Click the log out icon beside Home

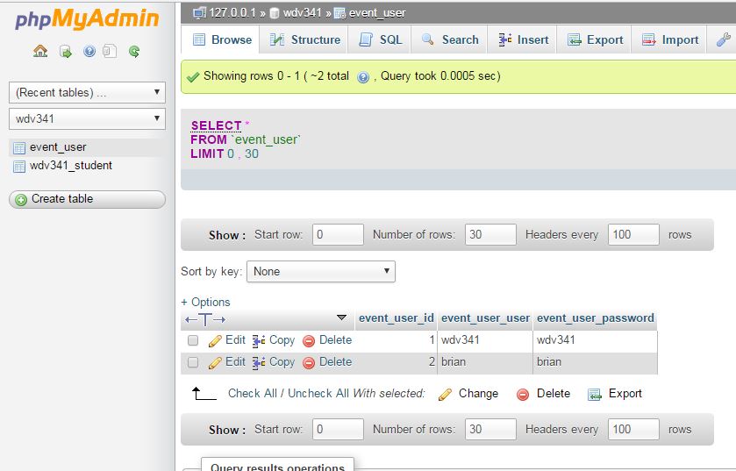pos(65,52)
